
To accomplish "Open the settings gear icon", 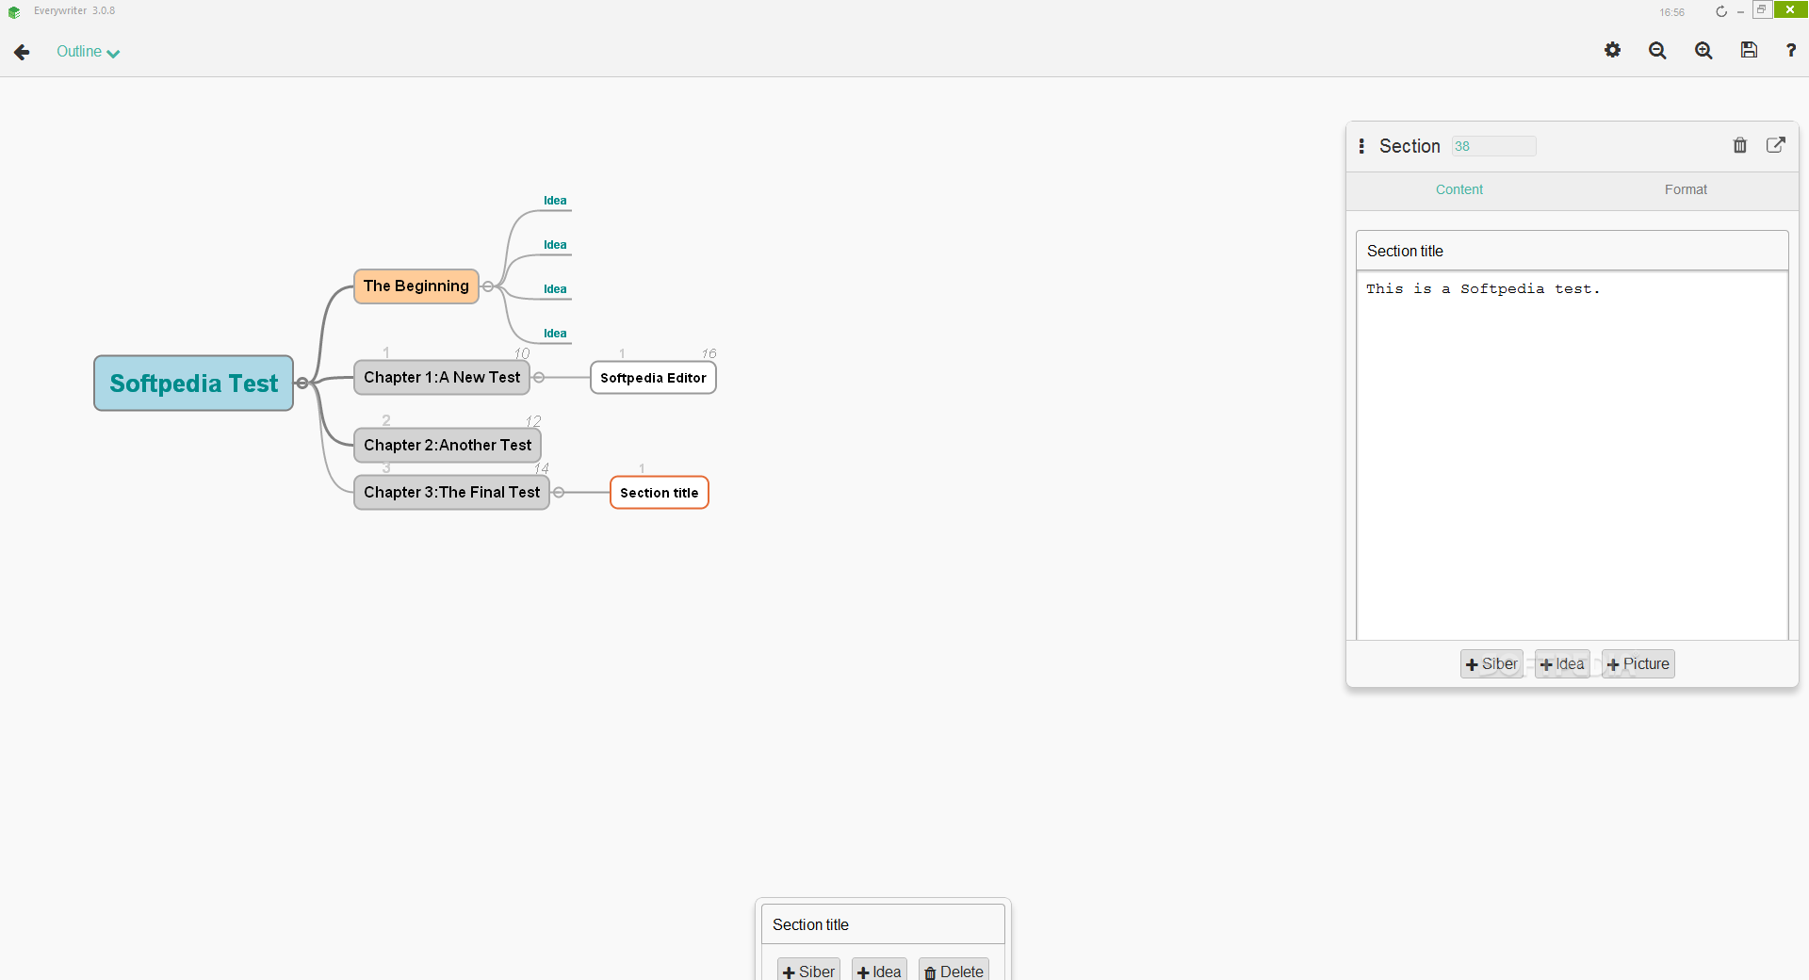I will pyautogui.click(x=1612, y=50).
